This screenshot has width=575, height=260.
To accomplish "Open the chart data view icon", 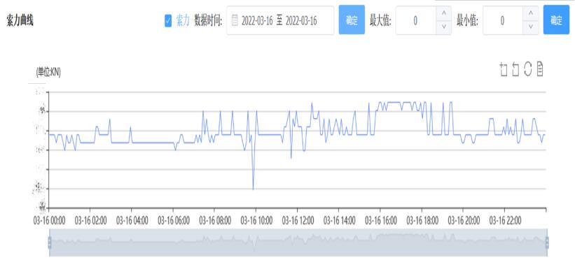I will pyautogui.click(x=540, y=69).
